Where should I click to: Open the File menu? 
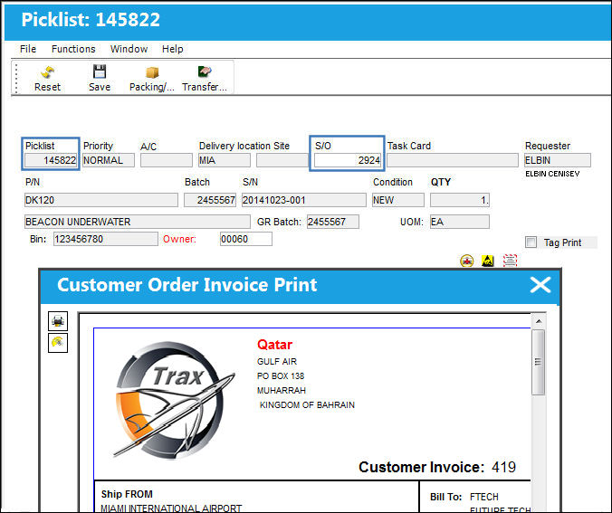click(28, 49)
